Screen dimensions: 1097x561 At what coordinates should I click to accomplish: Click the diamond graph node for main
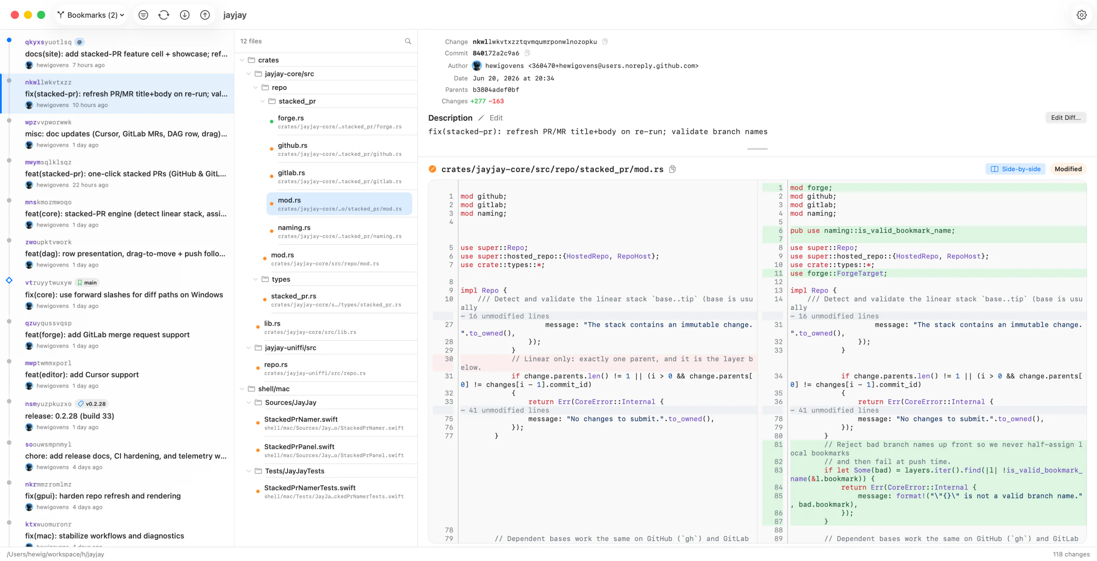coord(9,280)
